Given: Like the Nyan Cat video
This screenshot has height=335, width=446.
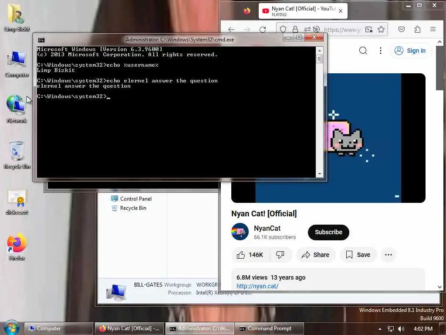Looking at the screenshot, I should tap(250, 255).
